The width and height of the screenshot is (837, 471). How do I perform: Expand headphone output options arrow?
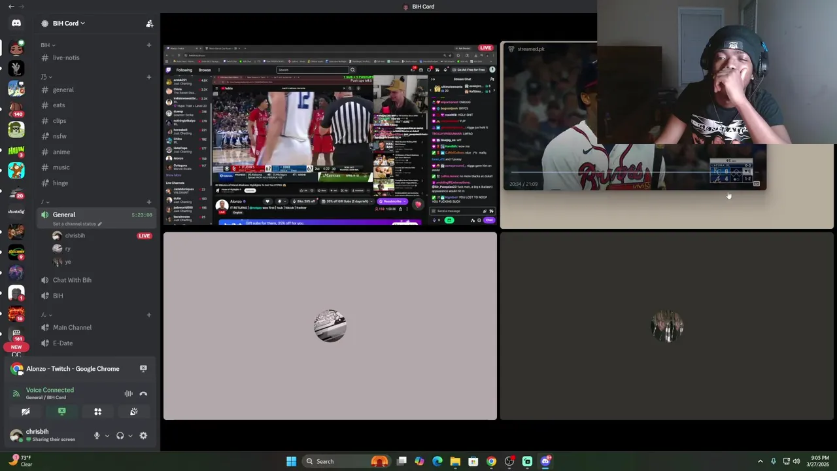click(x=130, y=436)
